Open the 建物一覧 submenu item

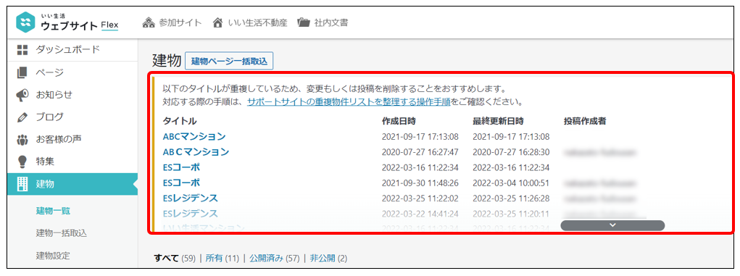click(53, 211)
